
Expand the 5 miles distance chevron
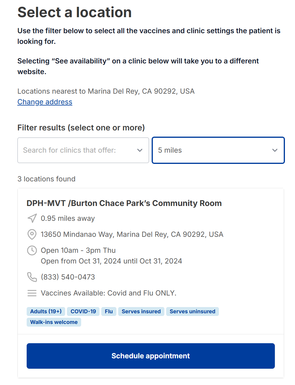[275, 150]
